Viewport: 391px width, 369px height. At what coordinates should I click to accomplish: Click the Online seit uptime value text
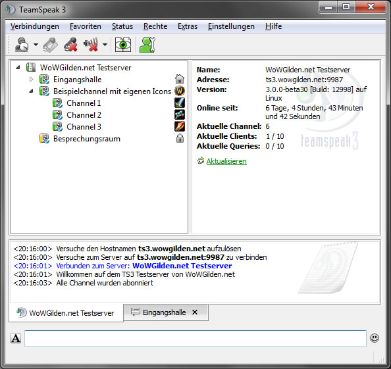314,112
